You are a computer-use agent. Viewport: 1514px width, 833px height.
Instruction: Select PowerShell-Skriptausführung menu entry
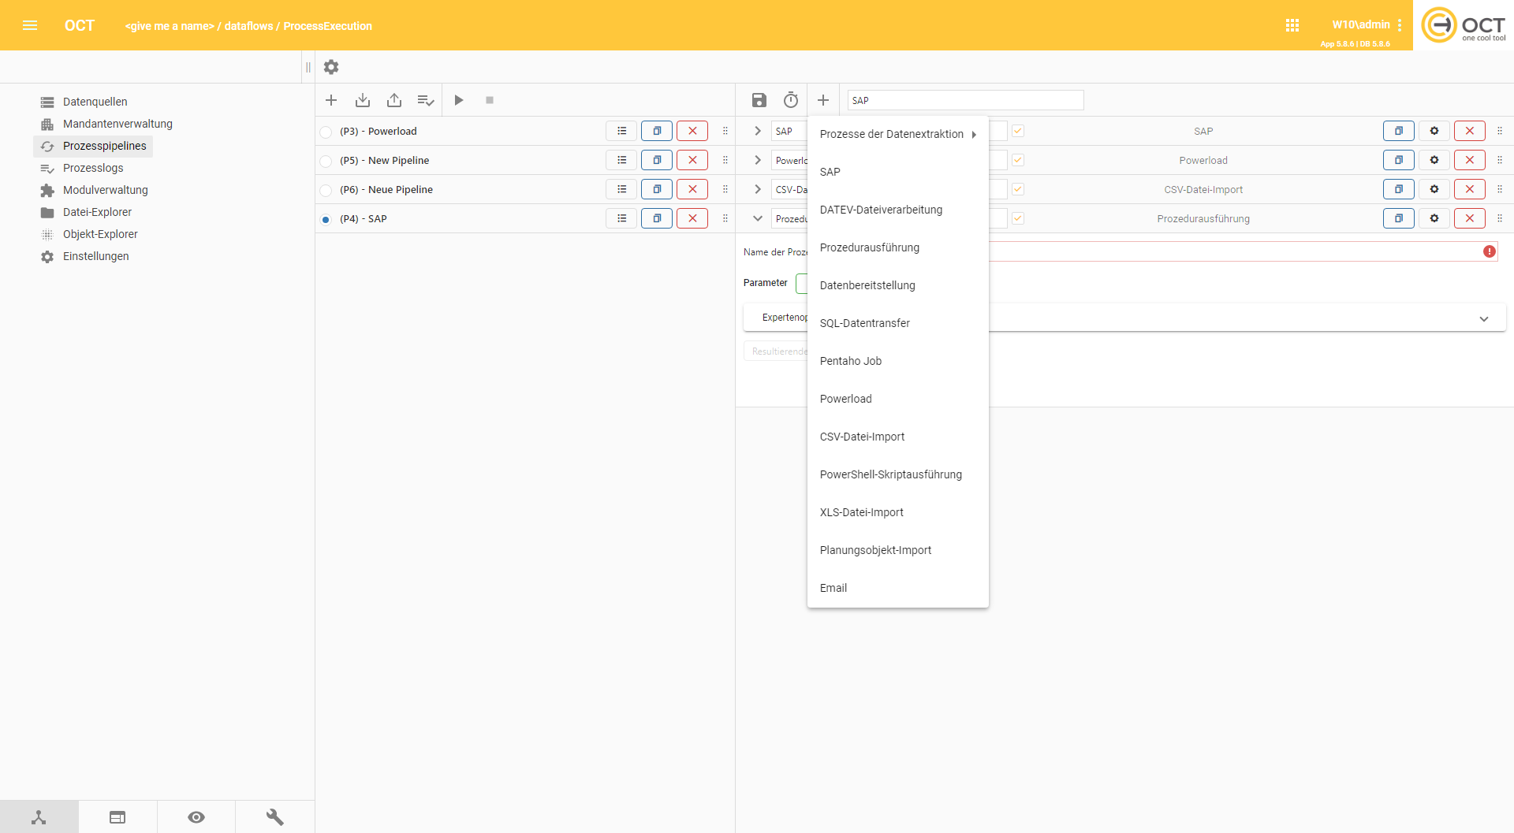(x=890, y=474)
